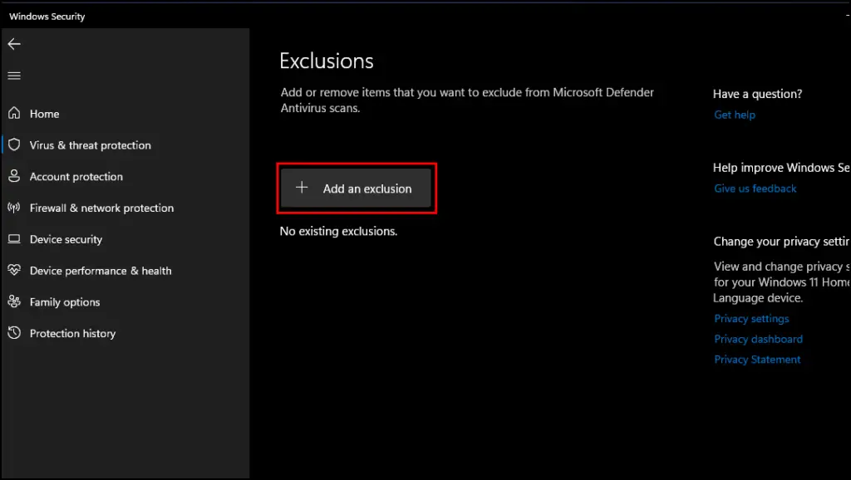Go to Home in sidebar

click(45, 114)
